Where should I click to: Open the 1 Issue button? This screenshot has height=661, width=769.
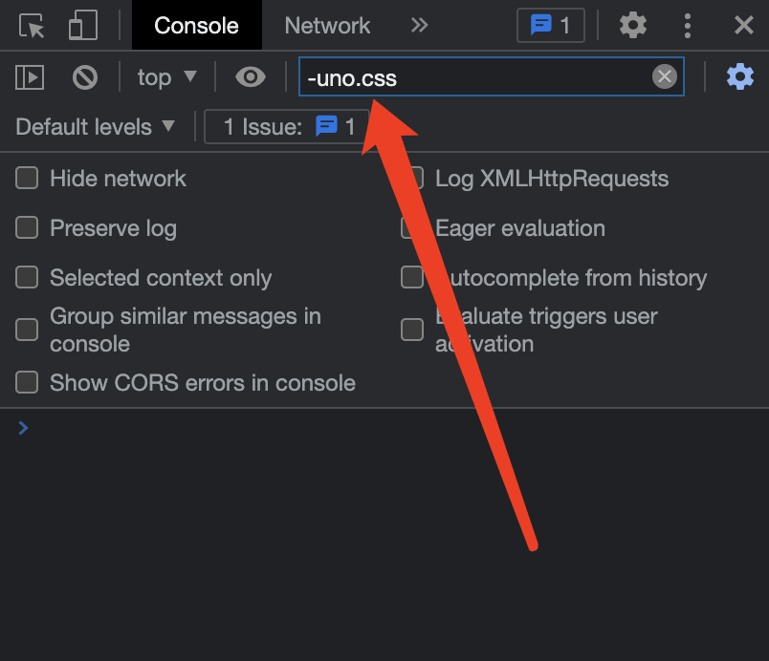click(287, 127)
